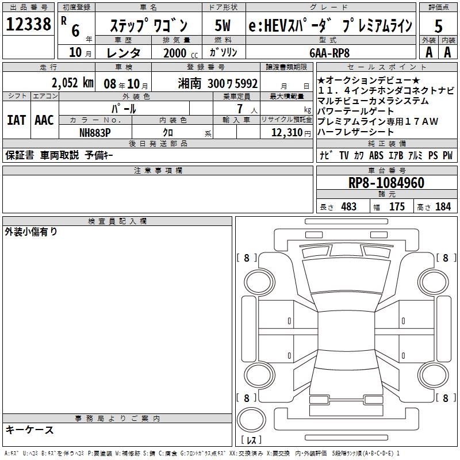Select the 検査員記入欄 header
This screenshot has width=460, height=460.
pos(117,221)
